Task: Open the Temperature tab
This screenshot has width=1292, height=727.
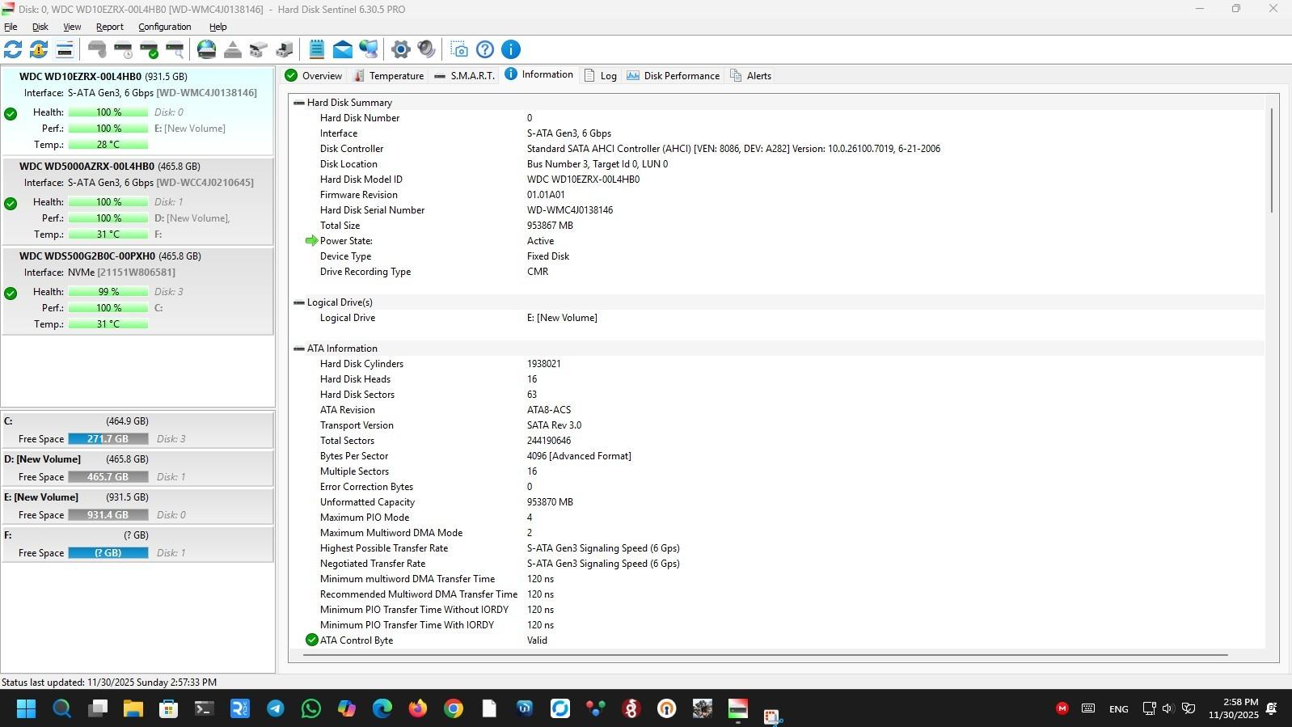Action: click(388, 76)
